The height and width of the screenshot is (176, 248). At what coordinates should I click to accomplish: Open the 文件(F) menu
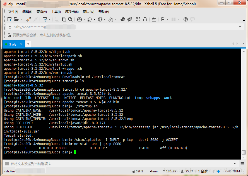[13, 12]
